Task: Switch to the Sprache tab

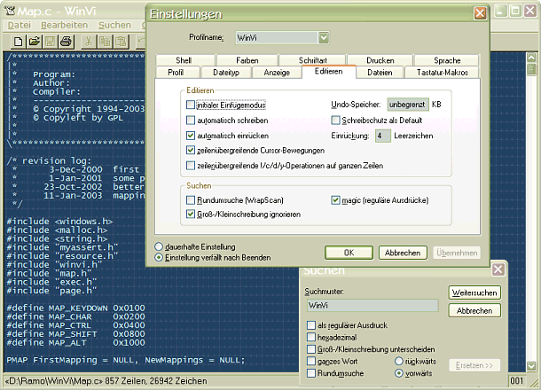Action: tap(447, 60)
